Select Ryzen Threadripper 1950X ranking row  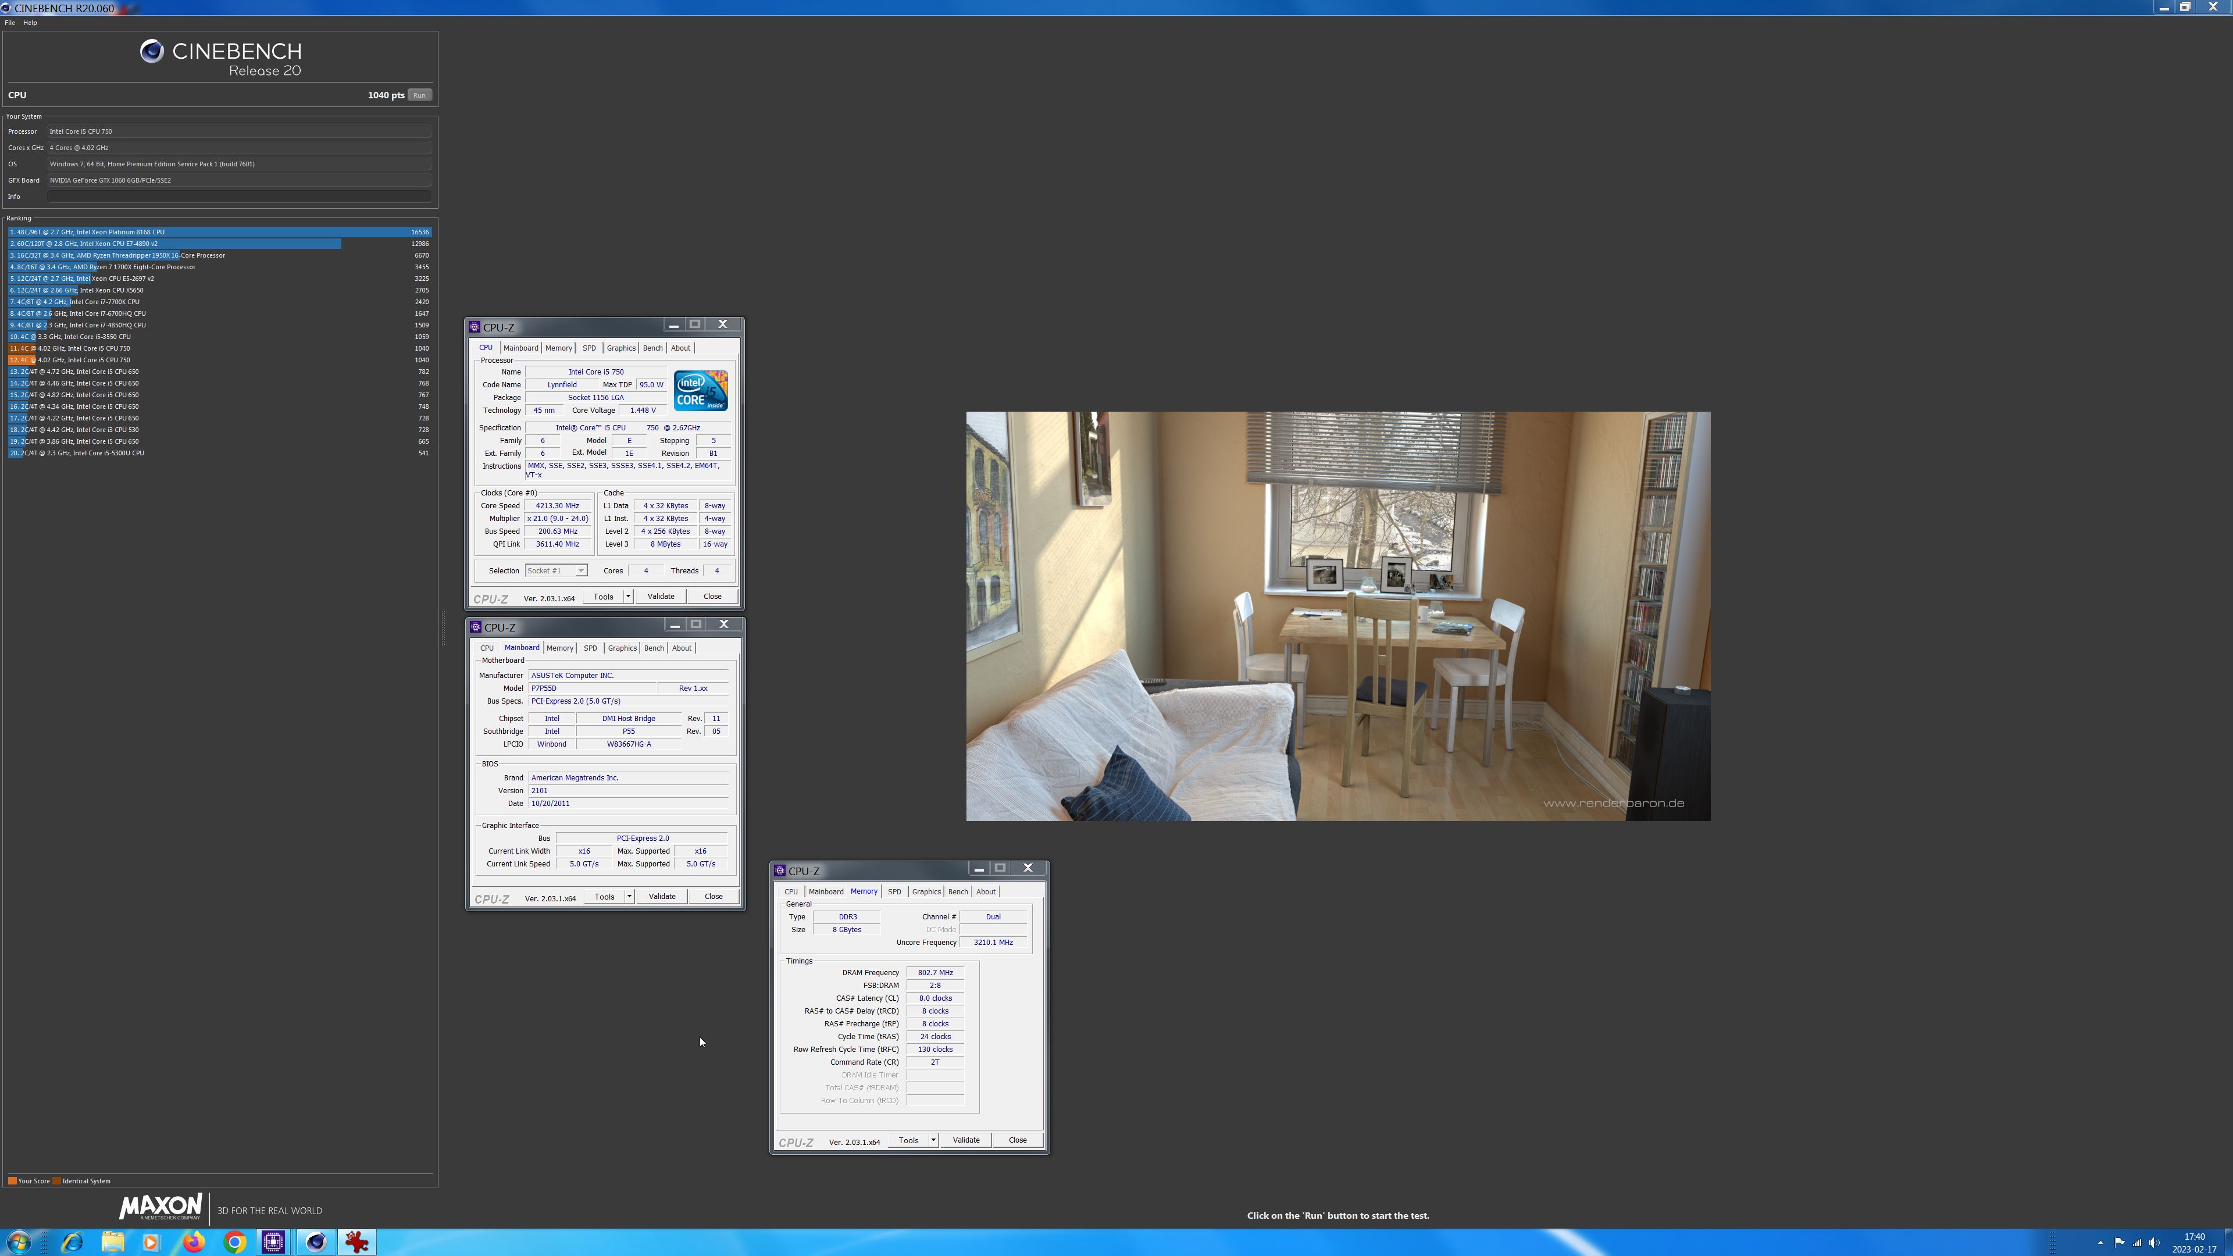(219, 256)
